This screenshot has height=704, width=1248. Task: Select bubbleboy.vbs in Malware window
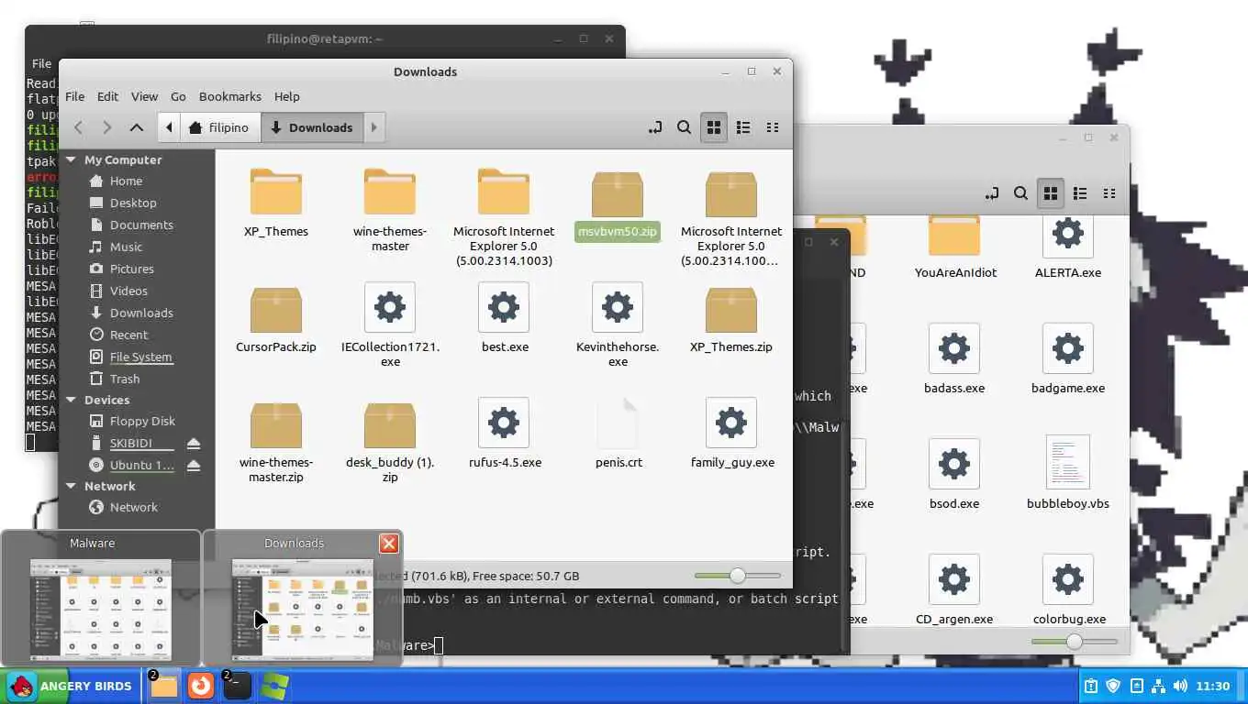click(1068, 475)
